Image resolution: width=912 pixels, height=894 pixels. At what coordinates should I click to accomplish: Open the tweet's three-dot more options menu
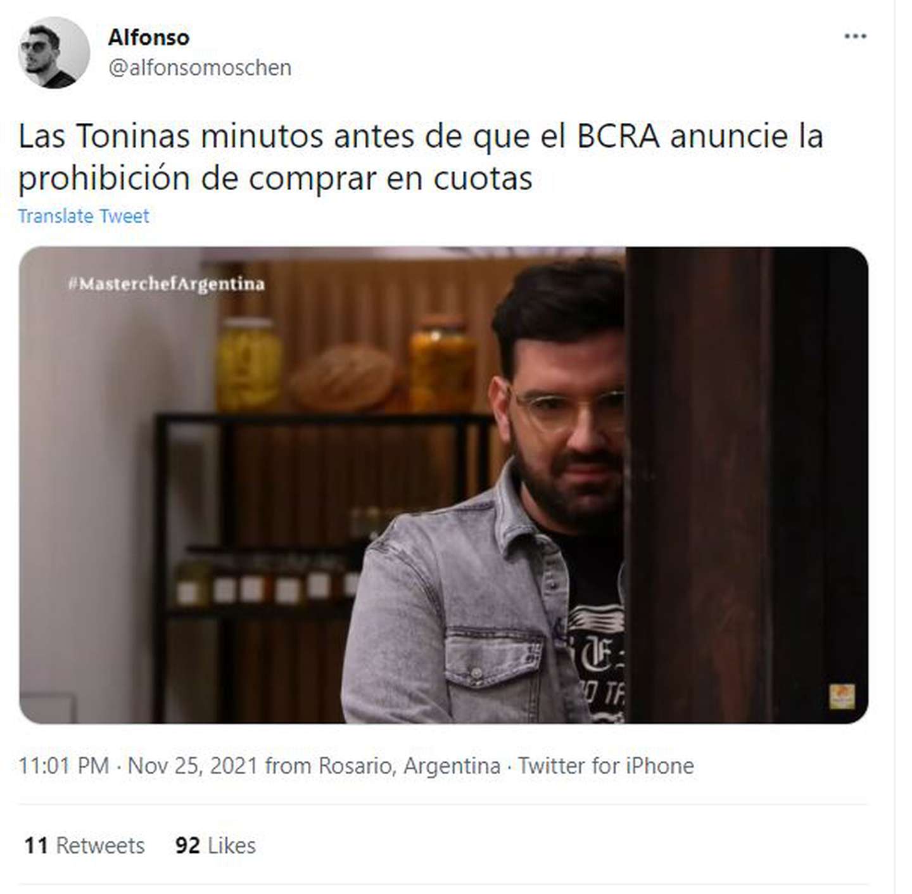[x=855, y=36]
